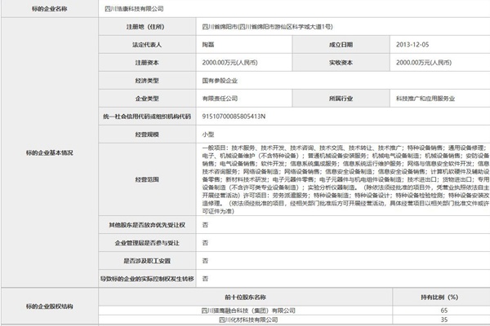The width and height of the screenshot is (490, 326).
Task: Click the 有限责任公司 enterprise type value
Action: (222, 99)
